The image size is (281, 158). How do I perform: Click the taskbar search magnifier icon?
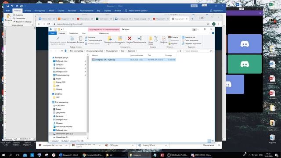click(x=11, y=155)
